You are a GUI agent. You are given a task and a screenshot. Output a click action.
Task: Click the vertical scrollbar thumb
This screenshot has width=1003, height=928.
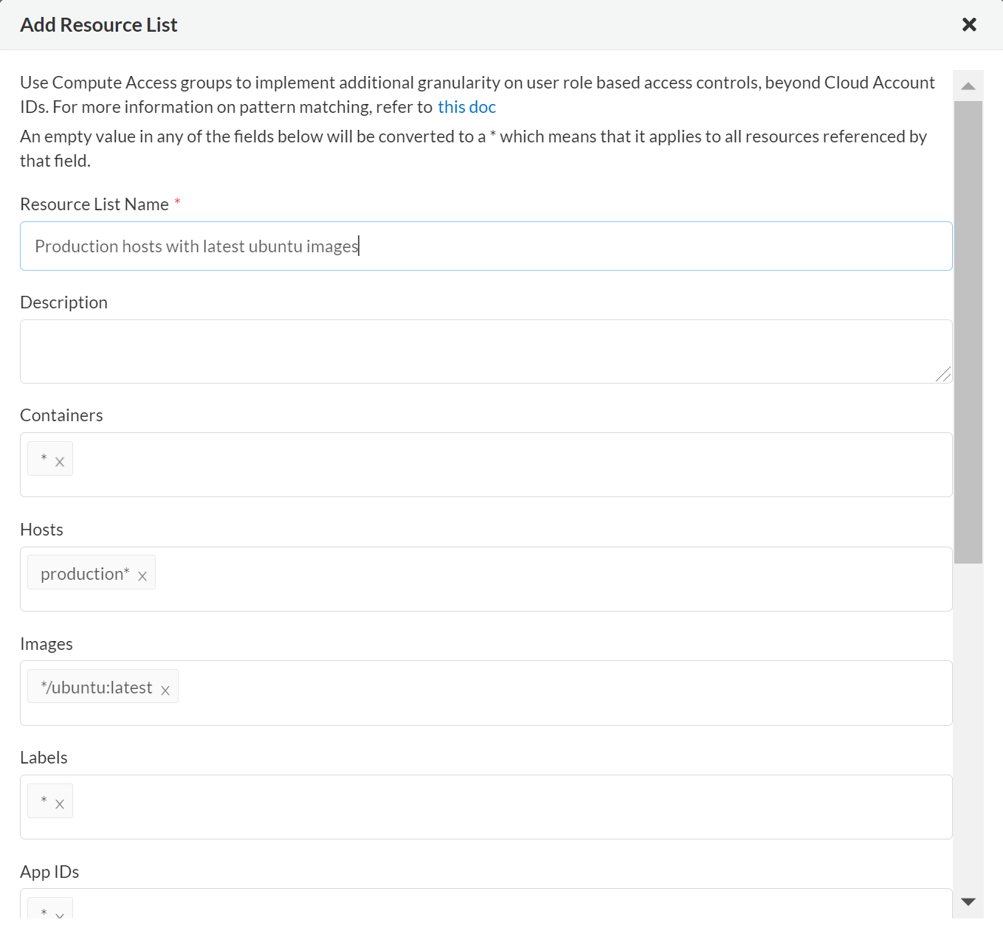click(x=968, y=332)
